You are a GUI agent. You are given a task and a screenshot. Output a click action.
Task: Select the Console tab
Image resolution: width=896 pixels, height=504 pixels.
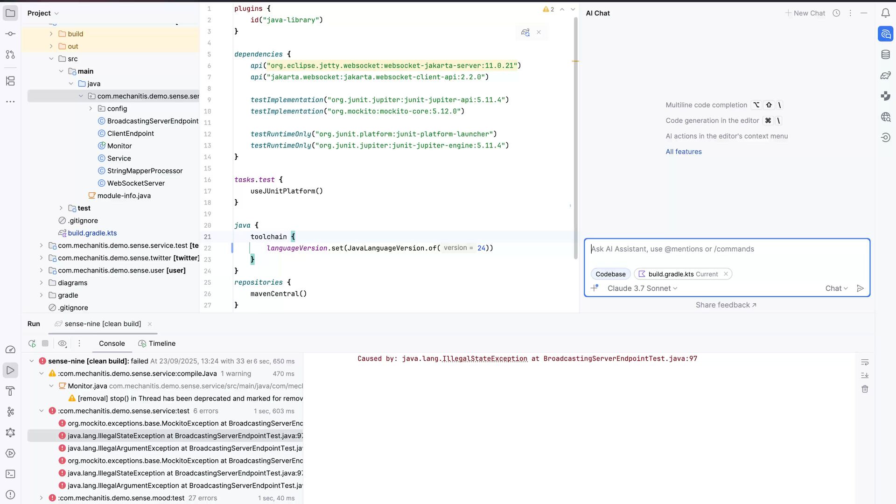point(112,343)
